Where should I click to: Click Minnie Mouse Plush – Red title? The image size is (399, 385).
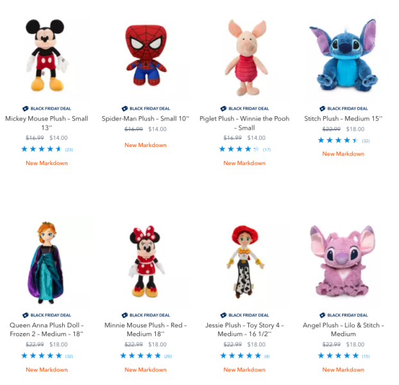point(145,330)
